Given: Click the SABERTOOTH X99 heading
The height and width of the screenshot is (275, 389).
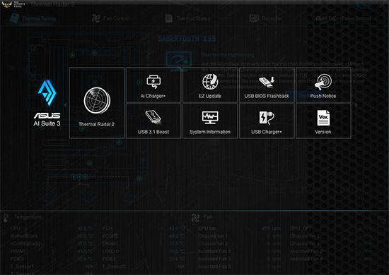Looking at the screenshot, I should click(187, 39).
